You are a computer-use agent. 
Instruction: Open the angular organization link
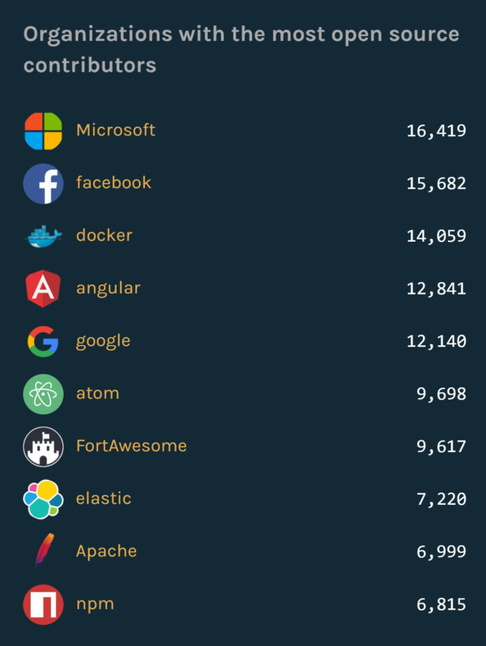108,288
